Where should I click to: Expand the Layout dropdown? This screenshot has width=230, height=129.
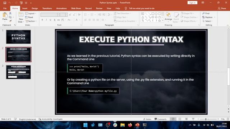[31, 14]
